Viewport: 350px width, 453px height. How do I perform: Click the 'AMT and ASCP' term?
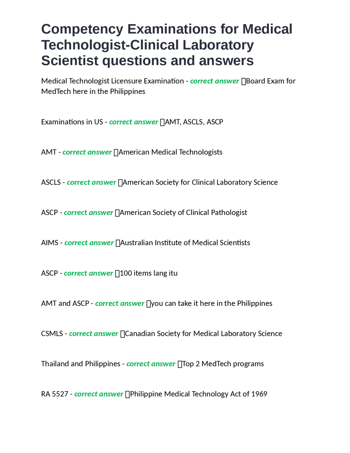65,303
